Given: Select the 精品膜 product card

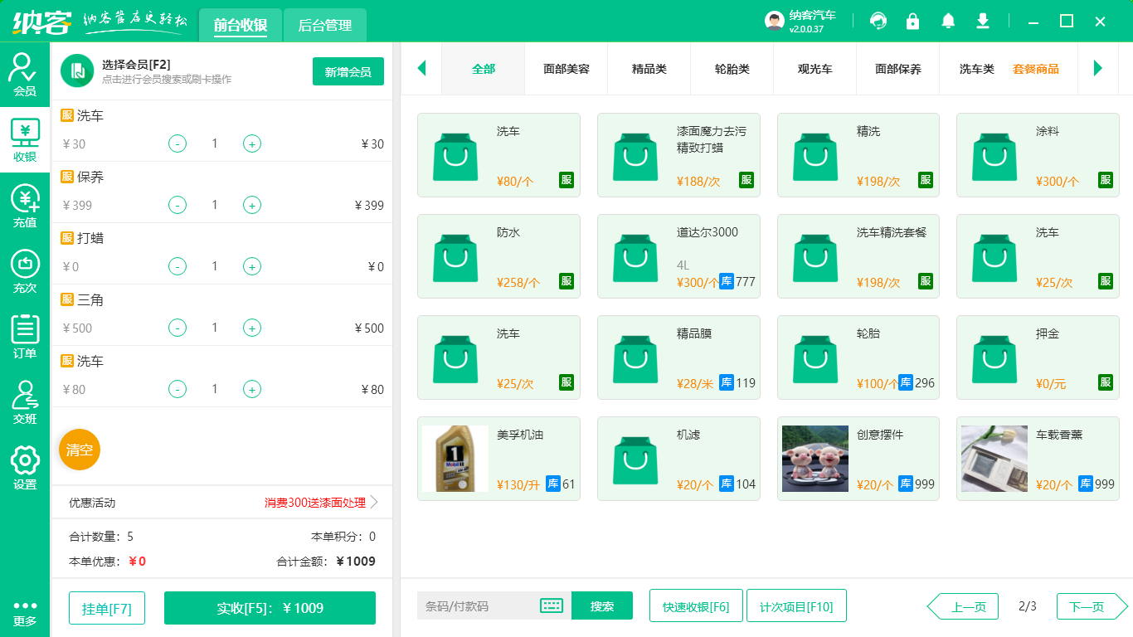Looking at the screenshot, I should coord(678,357).
